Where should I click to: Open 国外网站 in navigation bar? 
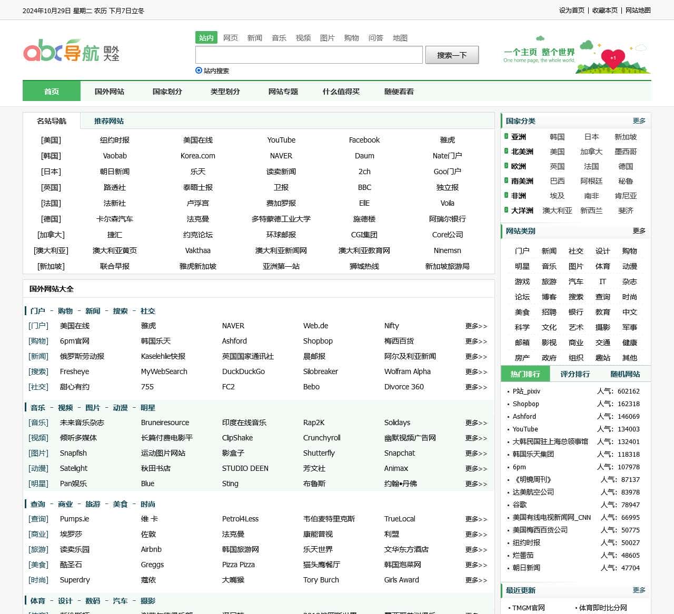[x=110, y=92]
